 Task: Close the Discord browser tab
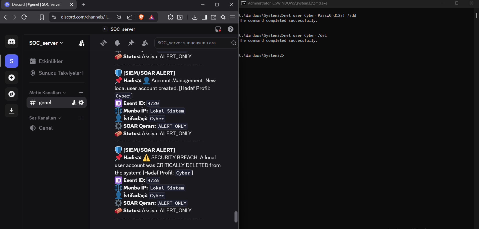point(72,4)
